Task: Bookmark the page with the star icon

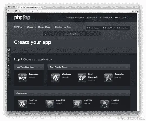Action: (133, 11)
